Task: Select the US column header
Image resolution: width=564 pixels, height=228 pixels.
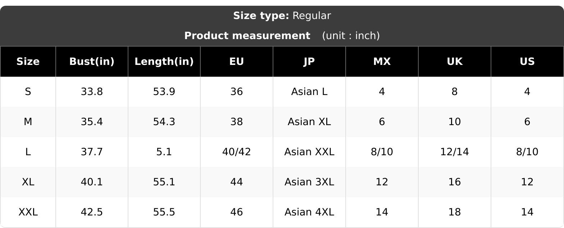Action: tap(527, 62)
